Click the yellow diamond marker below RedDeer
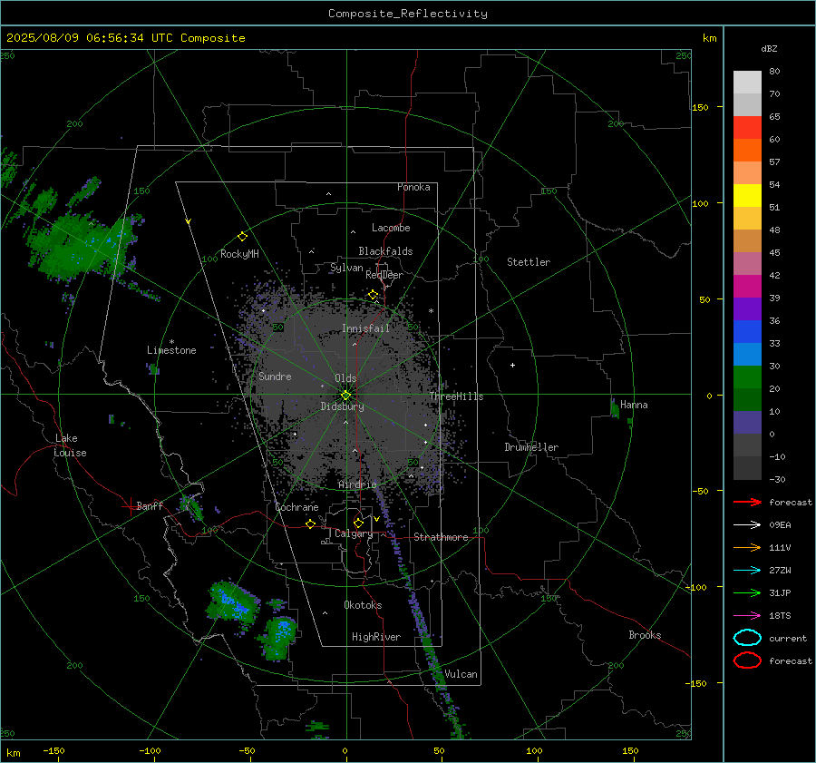The width and height of the screenshot is (816, 763). coord(373,295)
